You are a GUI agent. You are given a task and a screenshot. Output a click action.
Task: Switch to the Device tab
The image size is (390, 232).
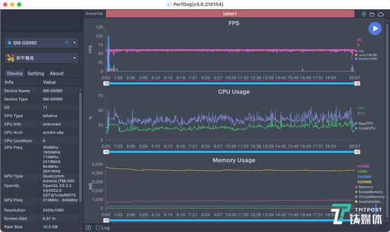15,73
